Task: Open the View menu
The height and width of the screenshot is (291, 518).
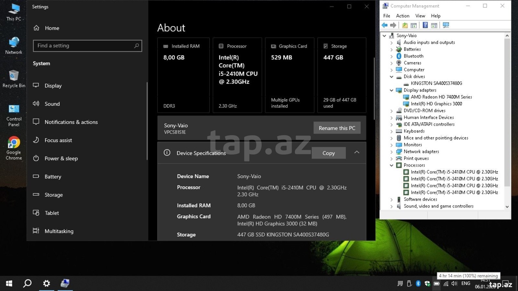Action: click(420, 16)
